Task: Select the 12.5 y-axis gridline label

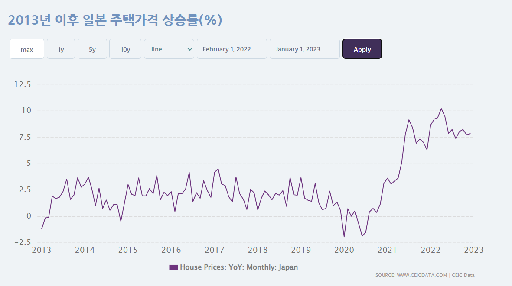Action: click(23, 84)
